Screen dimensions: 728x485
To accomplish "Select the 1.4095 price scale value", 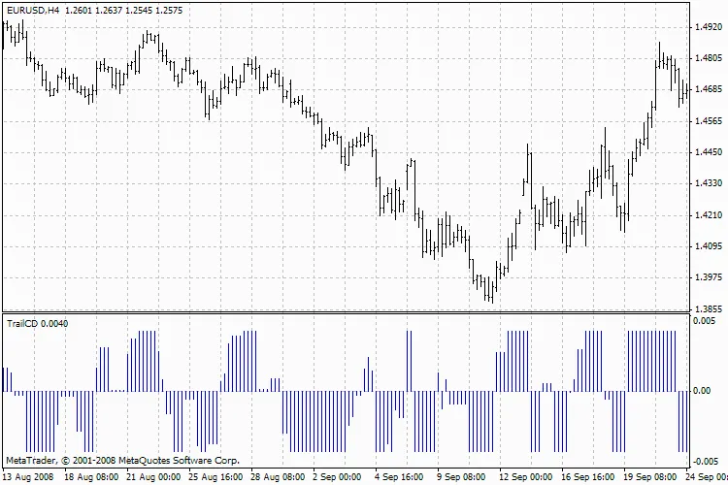I will click(709, 246).
